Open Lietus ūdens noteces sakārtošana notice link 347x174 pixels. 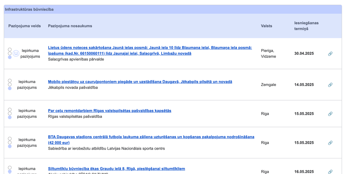click(150, 51)
